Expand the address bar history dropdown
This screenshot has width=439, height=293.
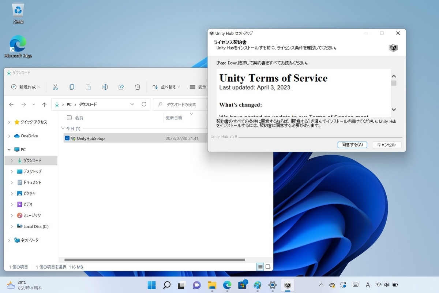[132, 104]
